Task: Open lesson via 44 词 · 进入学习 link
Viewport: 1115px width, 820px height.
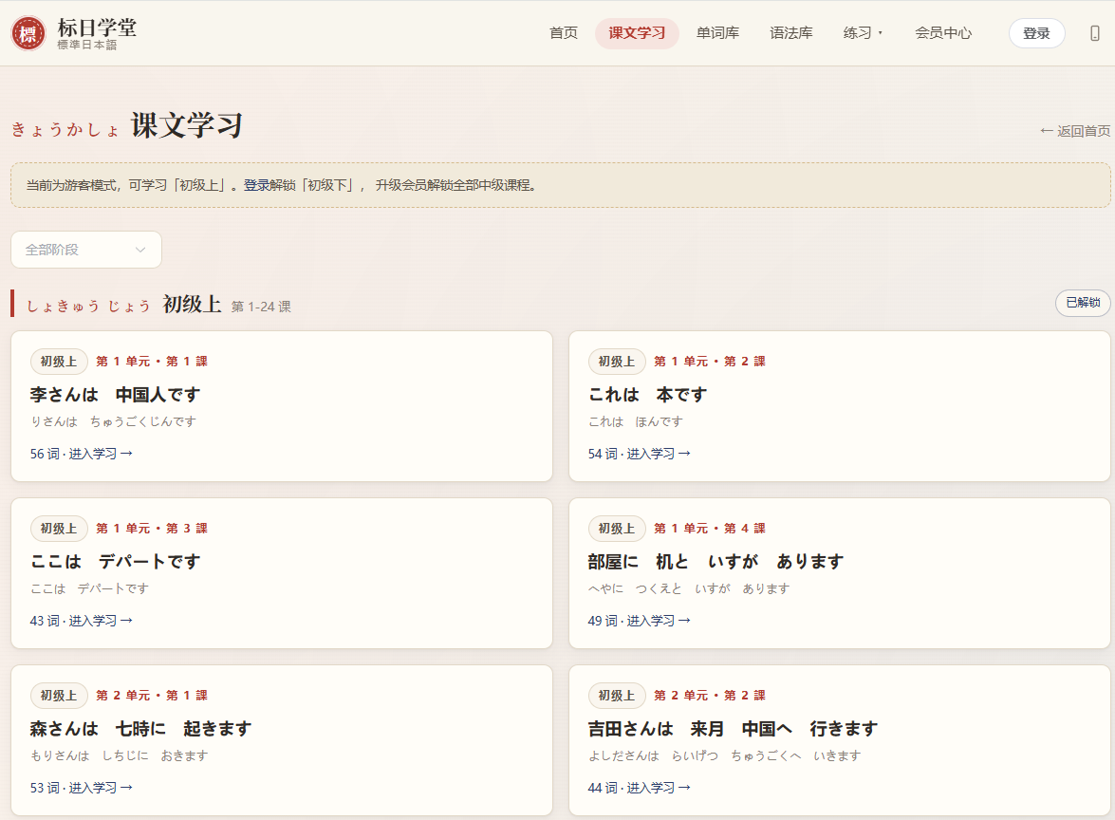Action: coord(640,788)
